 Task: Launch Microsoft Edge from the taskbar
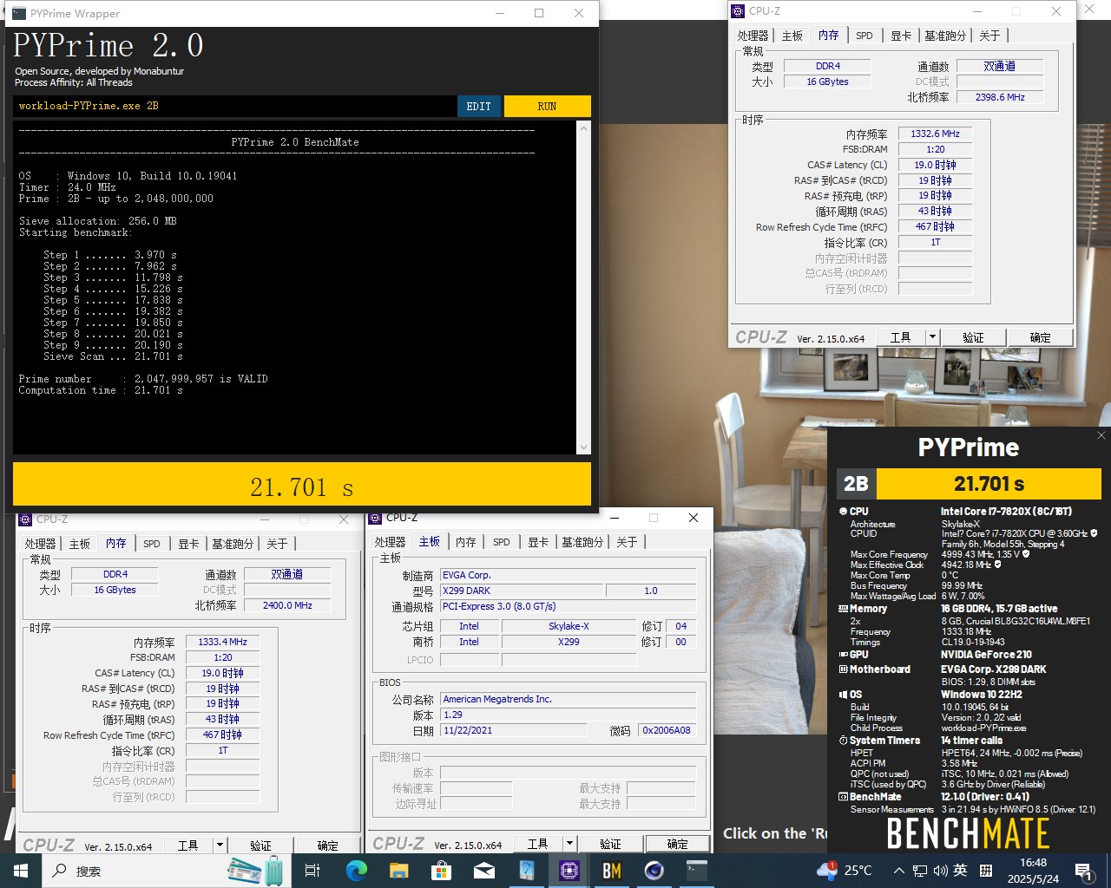pos(356,871)
